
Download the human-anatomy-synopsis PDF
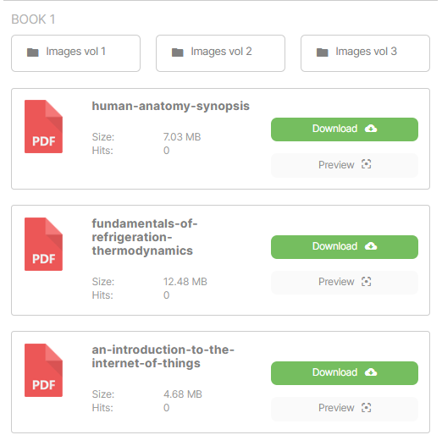click(x=345, y=129)
